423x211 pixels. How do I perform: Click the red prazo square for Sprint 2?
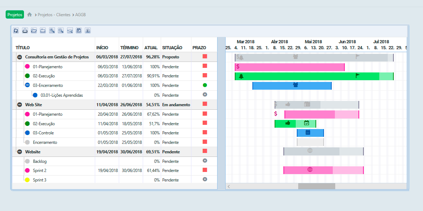[x=205, y=170]
